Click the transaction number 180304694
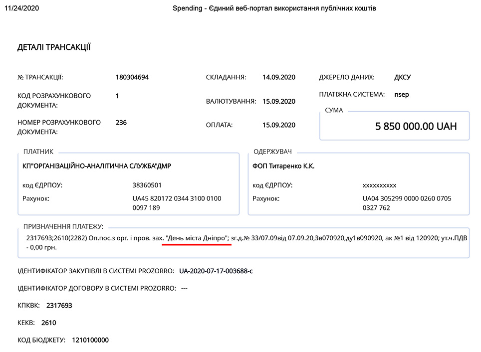The width and height of the screenshot is (481, 352). pyautogui.click(x=132, y=77)
